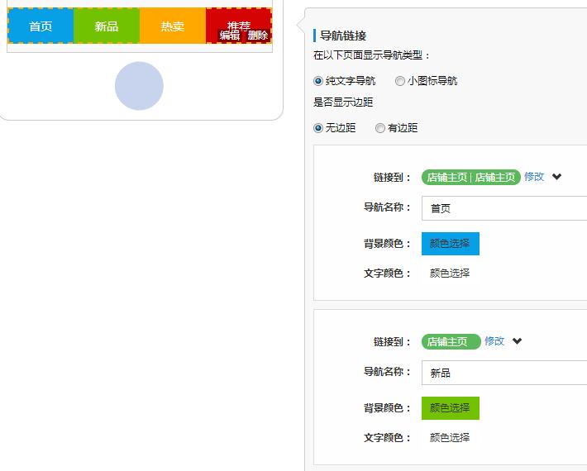
Task: Open 文字颜色 picker for 首页 item
Action: tap(450, 274)
